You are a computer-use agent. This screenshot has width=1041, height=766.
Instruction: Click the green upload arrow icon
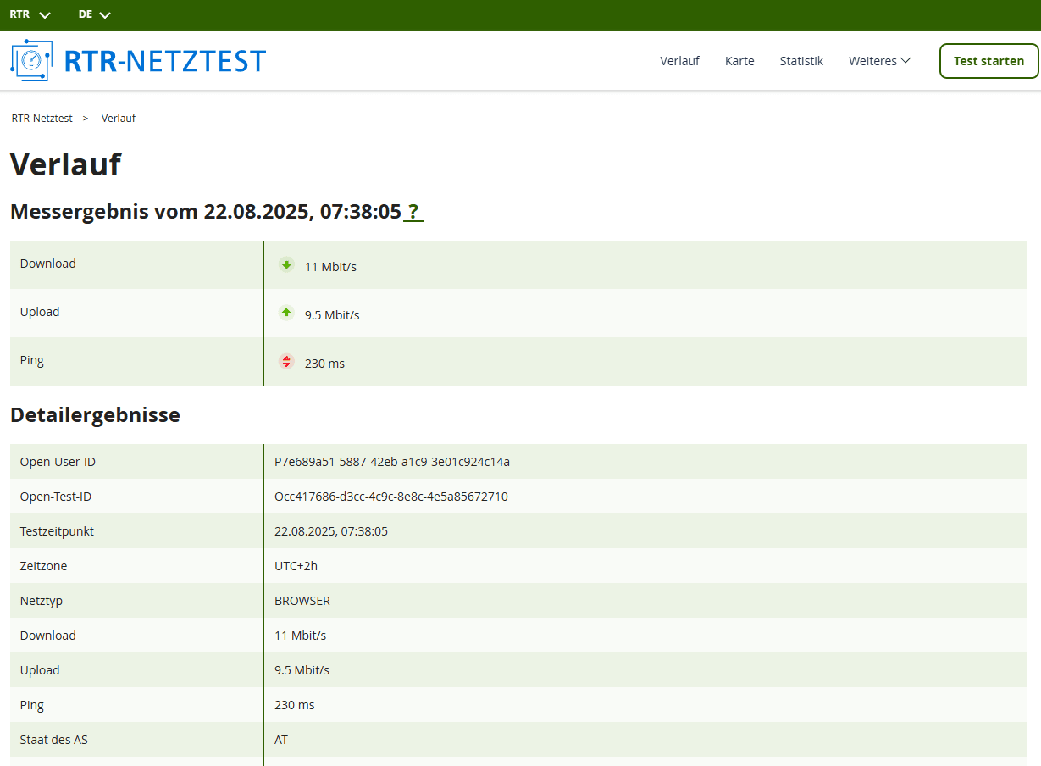coord(286,314)
